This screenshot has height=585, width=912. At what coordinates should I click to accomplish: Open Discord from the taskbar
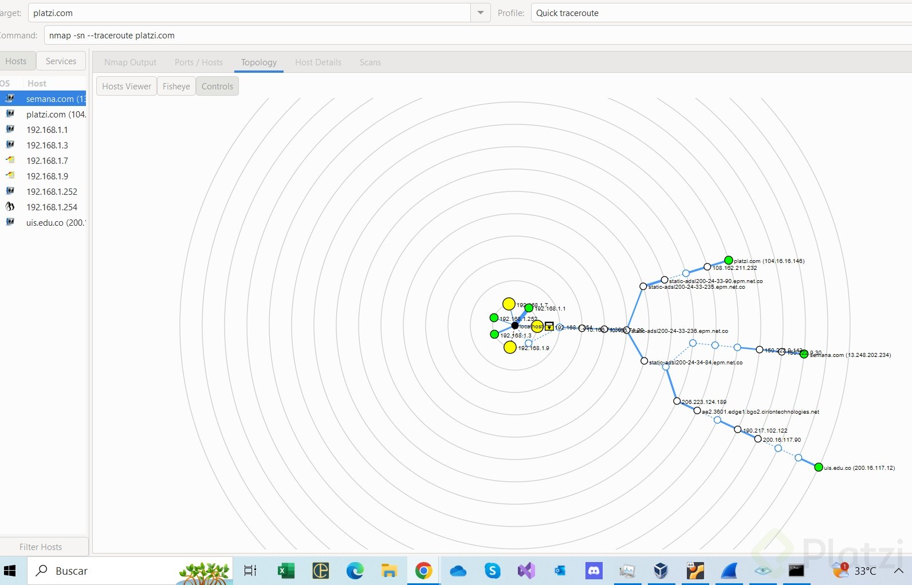pos(593,571)
